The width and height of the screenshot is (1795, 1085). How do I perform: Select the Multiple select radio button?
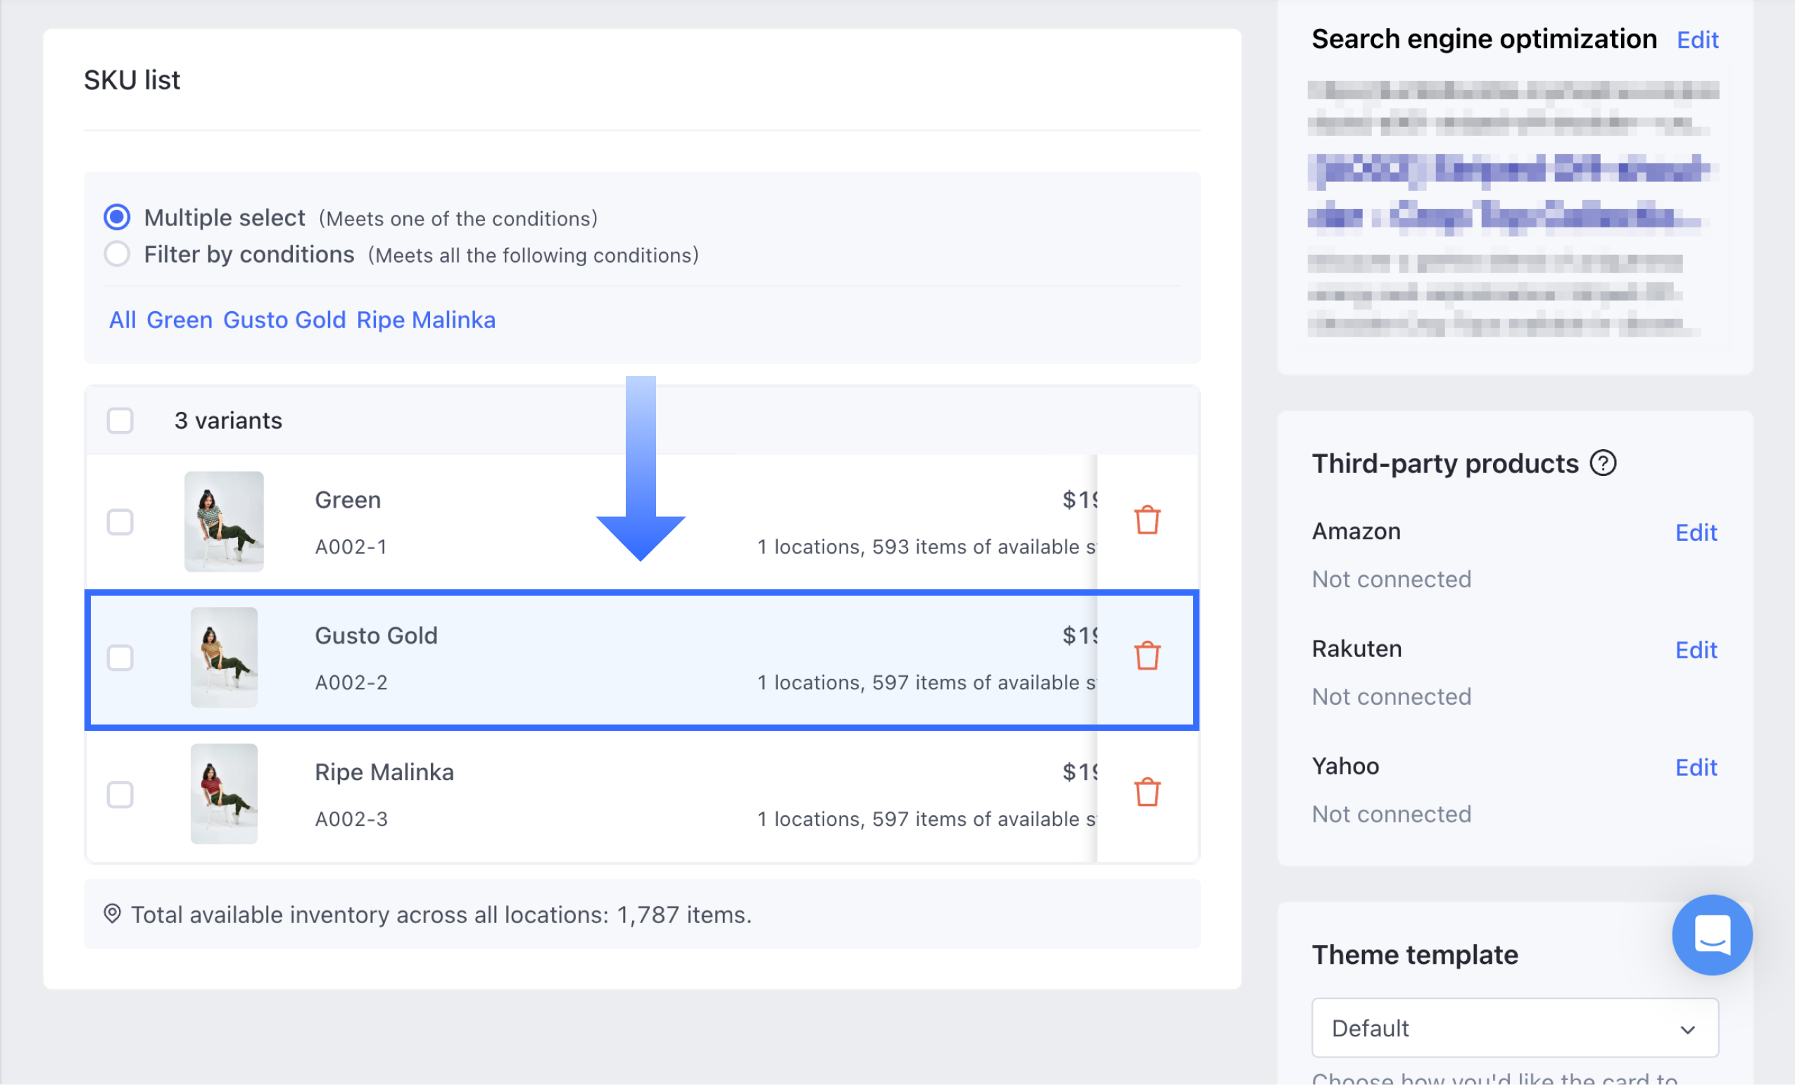pos(118,217)
